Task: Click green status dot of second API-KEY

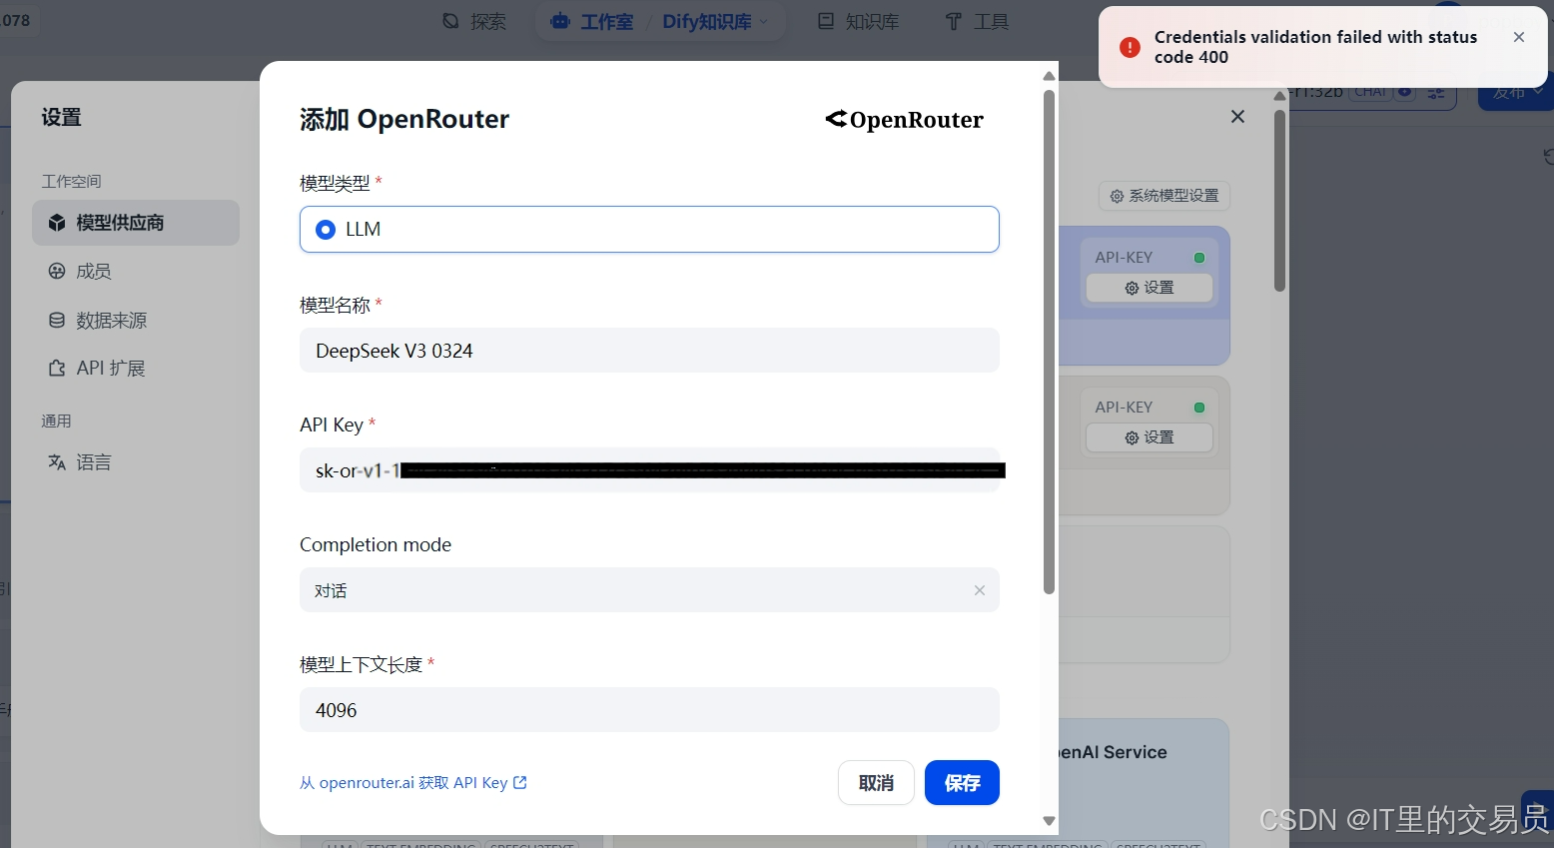Action: (x=1199, y=408)
